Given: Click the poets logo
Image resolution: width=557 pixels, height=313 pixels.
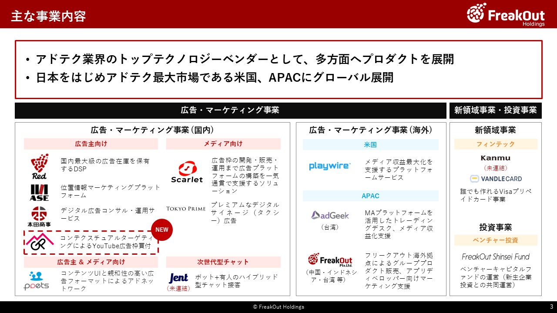Looking at the screenshot, I should pyautogui.click(x=37, y=280).
